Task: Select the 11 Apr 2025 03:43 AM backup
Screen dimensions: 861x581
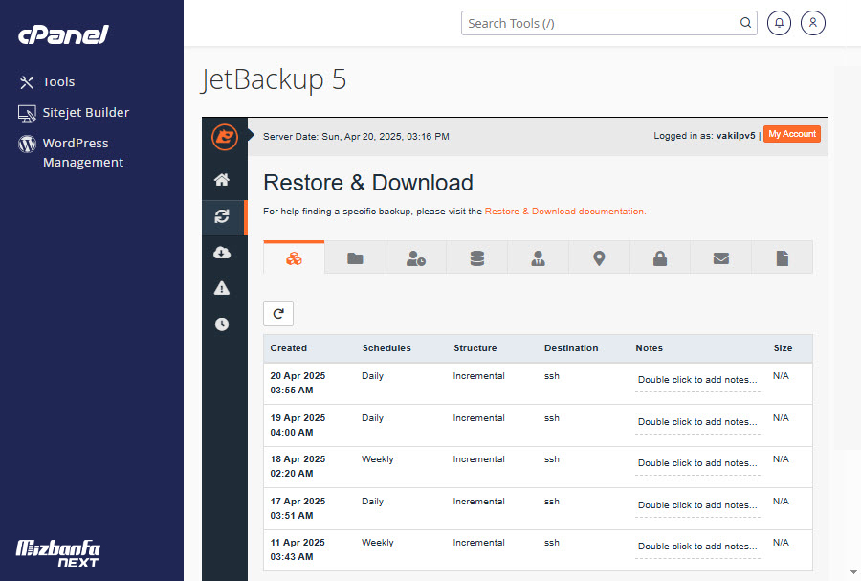Action: [538, 550]
